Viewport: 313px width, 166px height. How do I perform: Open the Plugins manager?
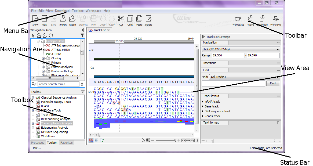point(250,19)
